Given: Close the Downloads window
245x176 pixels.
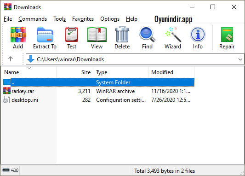Looking at the screenshot, I should (x=234, y=7).
